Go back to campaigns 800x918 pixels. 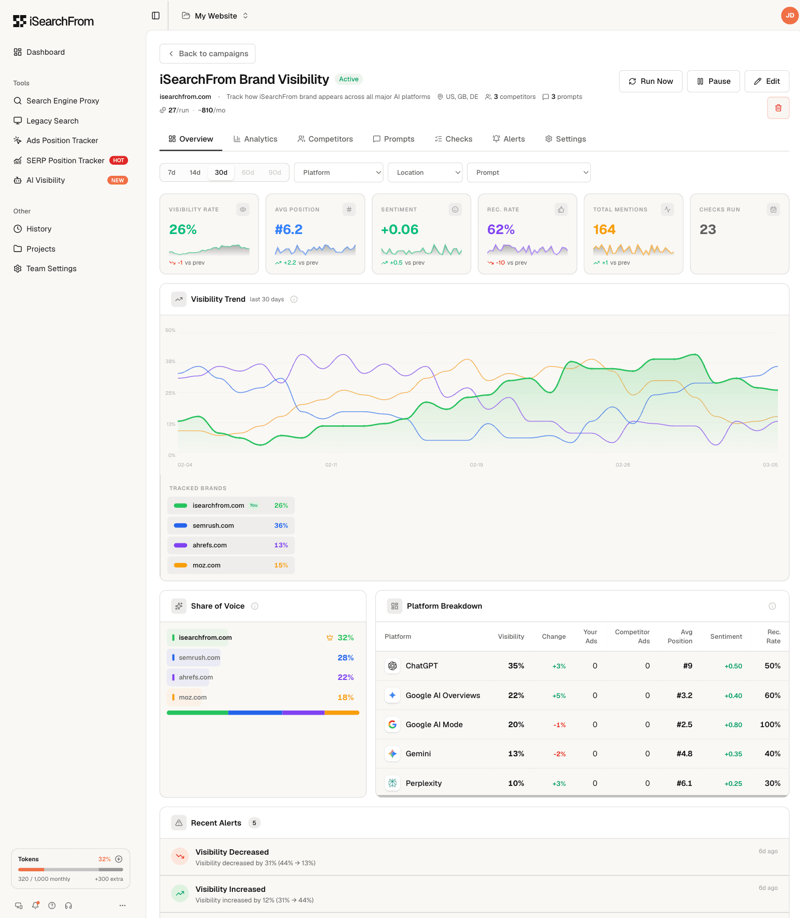pos(207,54)
